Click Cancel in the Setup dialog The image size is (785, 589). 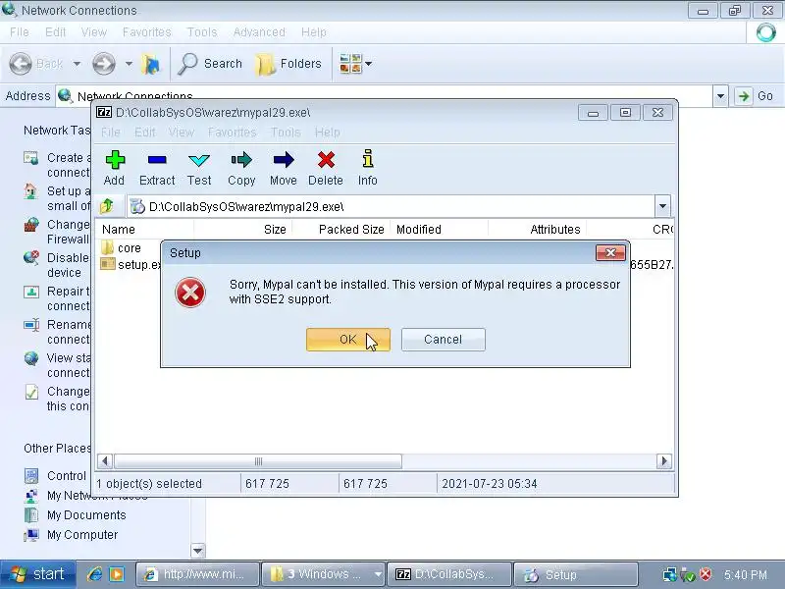point(444,340)
